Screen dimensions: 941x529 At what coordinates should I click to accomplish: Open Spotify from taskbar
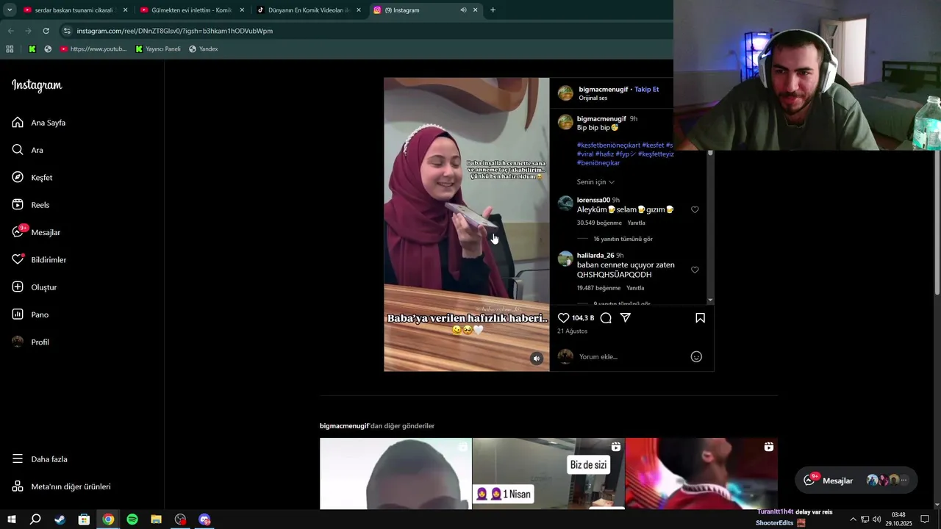pyautogui.click(x=132, y=519)
